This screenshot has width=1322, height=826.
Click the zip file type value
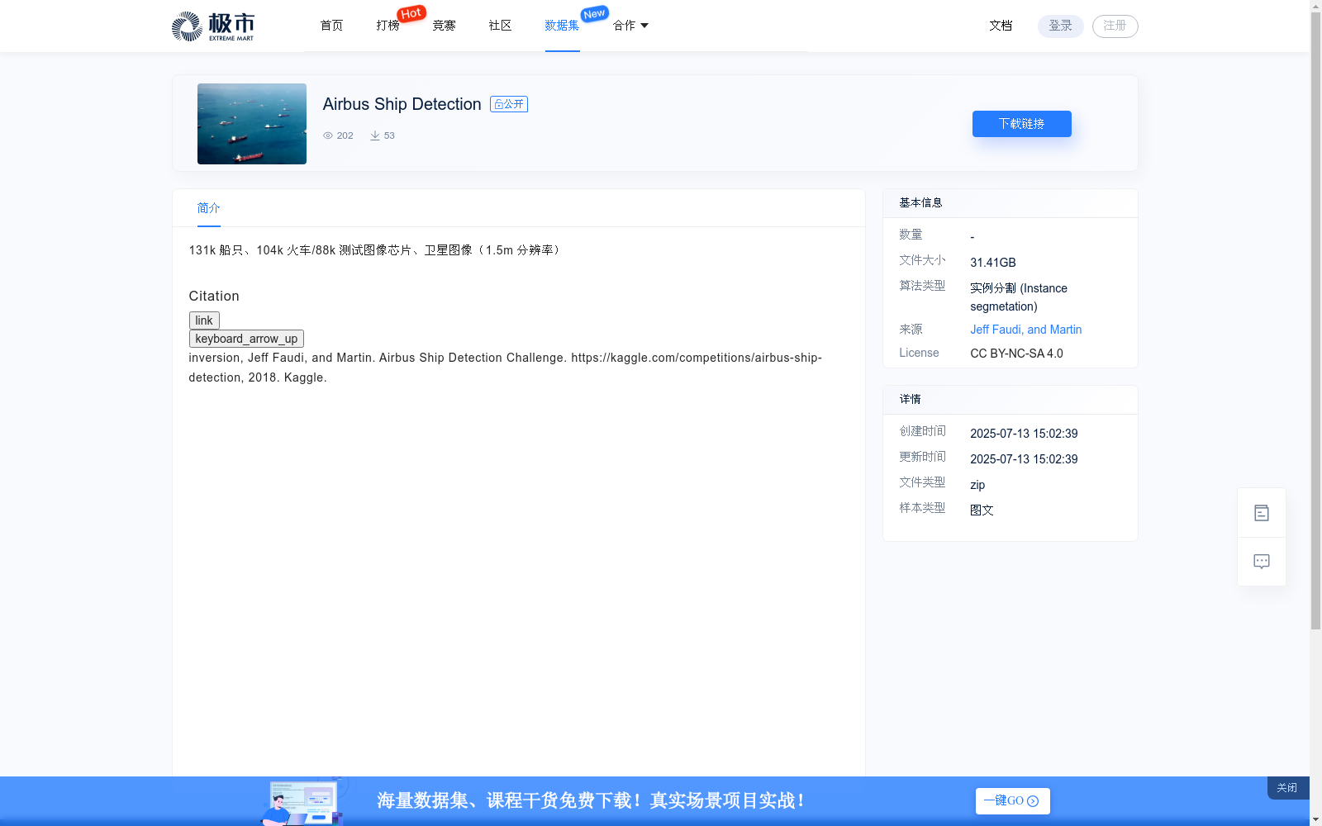click(977, 485)
